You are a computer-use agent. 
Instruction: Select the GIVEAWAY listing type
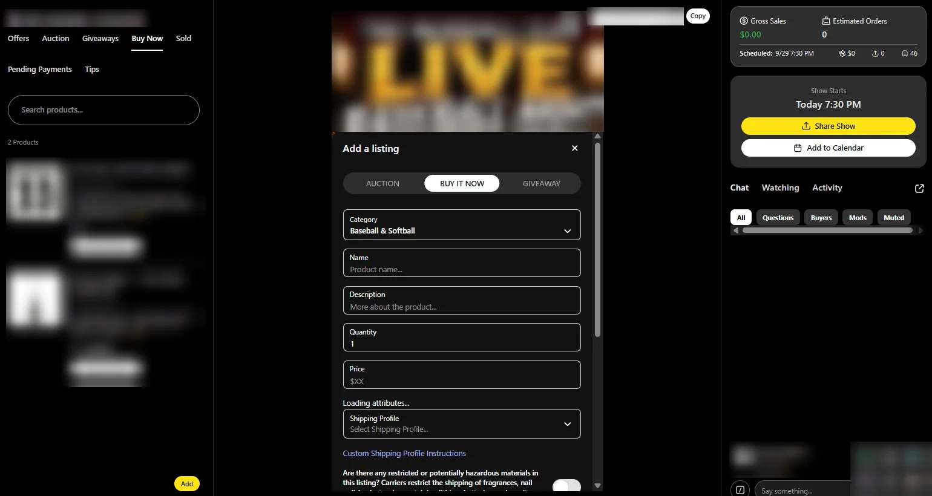[x=541, y=183]
